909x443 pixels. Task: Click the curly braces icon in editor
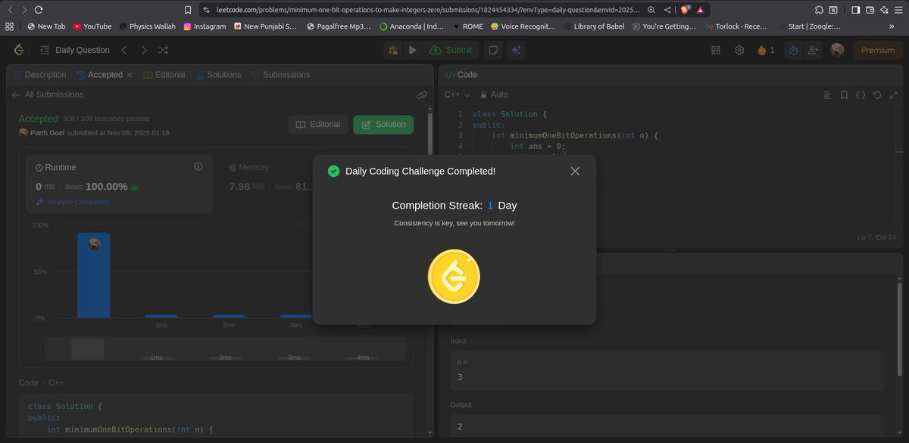tap(861, 94)
